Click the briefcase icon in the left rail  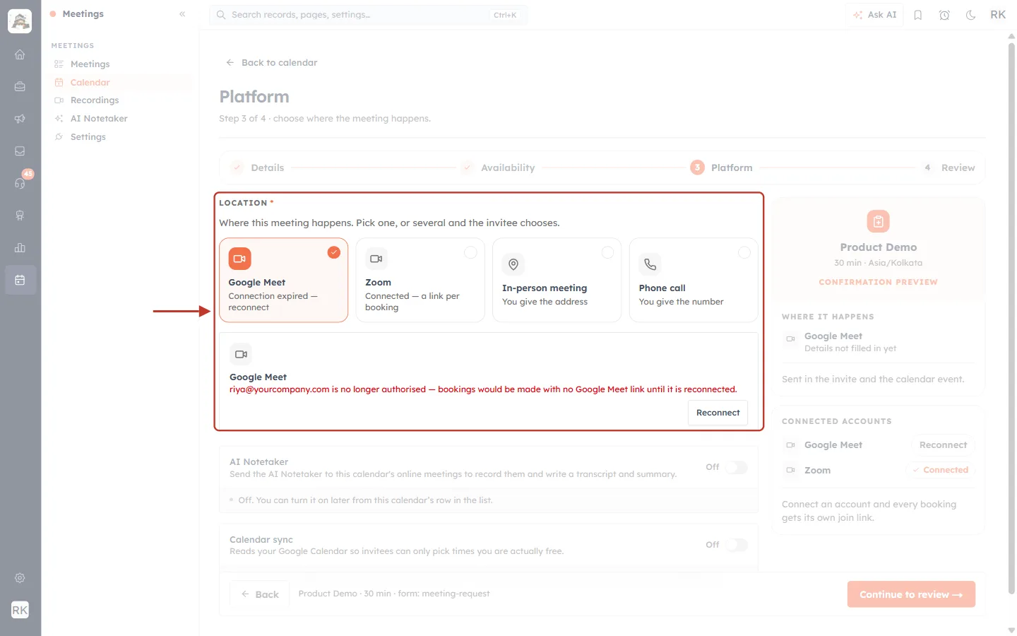click(20, 87)
